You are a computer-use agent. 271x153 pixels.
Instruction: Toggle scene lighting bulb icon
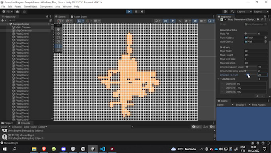click(173, 21)
